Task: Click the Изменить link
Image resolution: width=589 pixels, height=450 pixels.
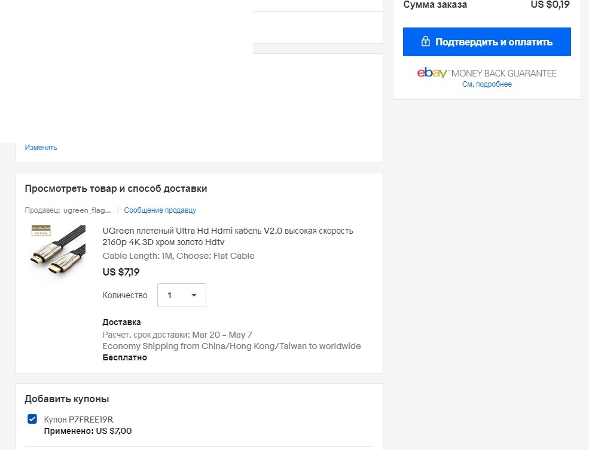Action: (x=41, y=148)
